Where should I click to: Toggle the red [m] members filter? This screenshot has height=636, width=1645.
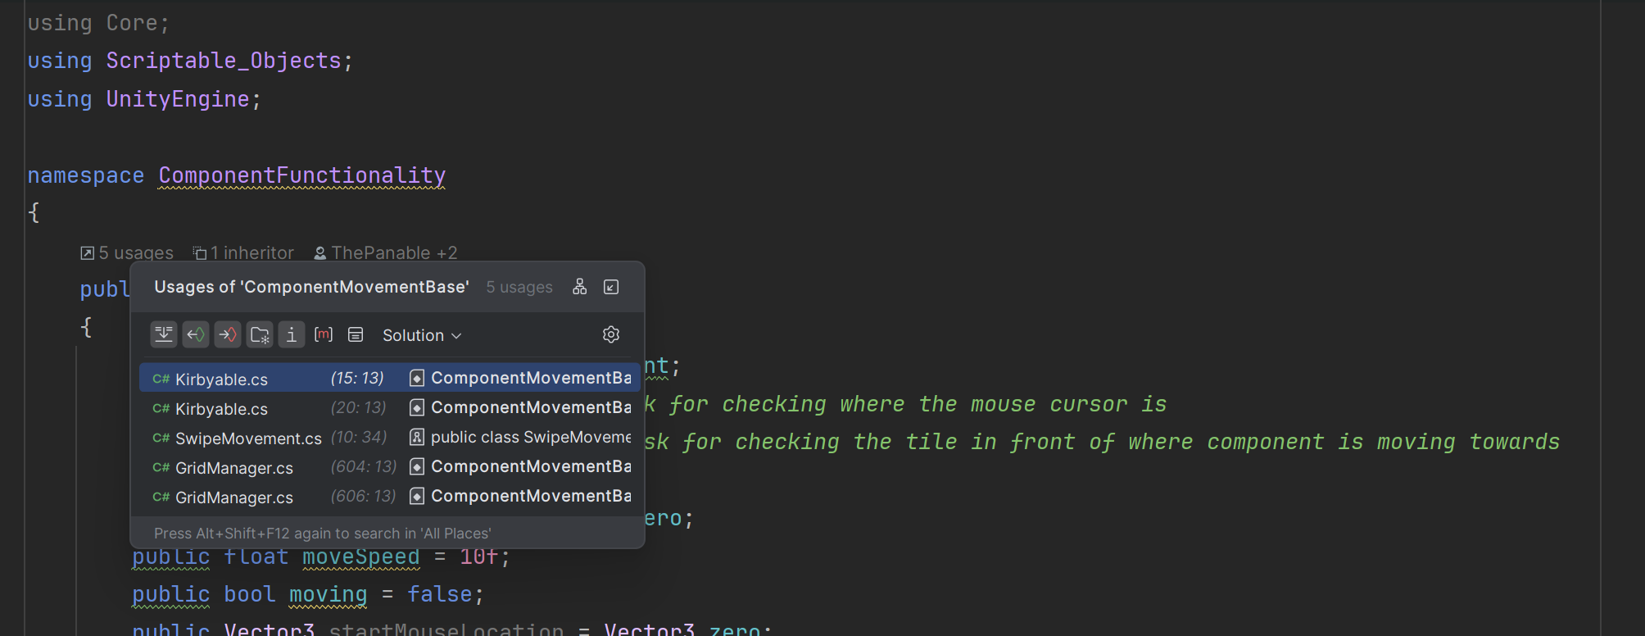coord(324,334)
